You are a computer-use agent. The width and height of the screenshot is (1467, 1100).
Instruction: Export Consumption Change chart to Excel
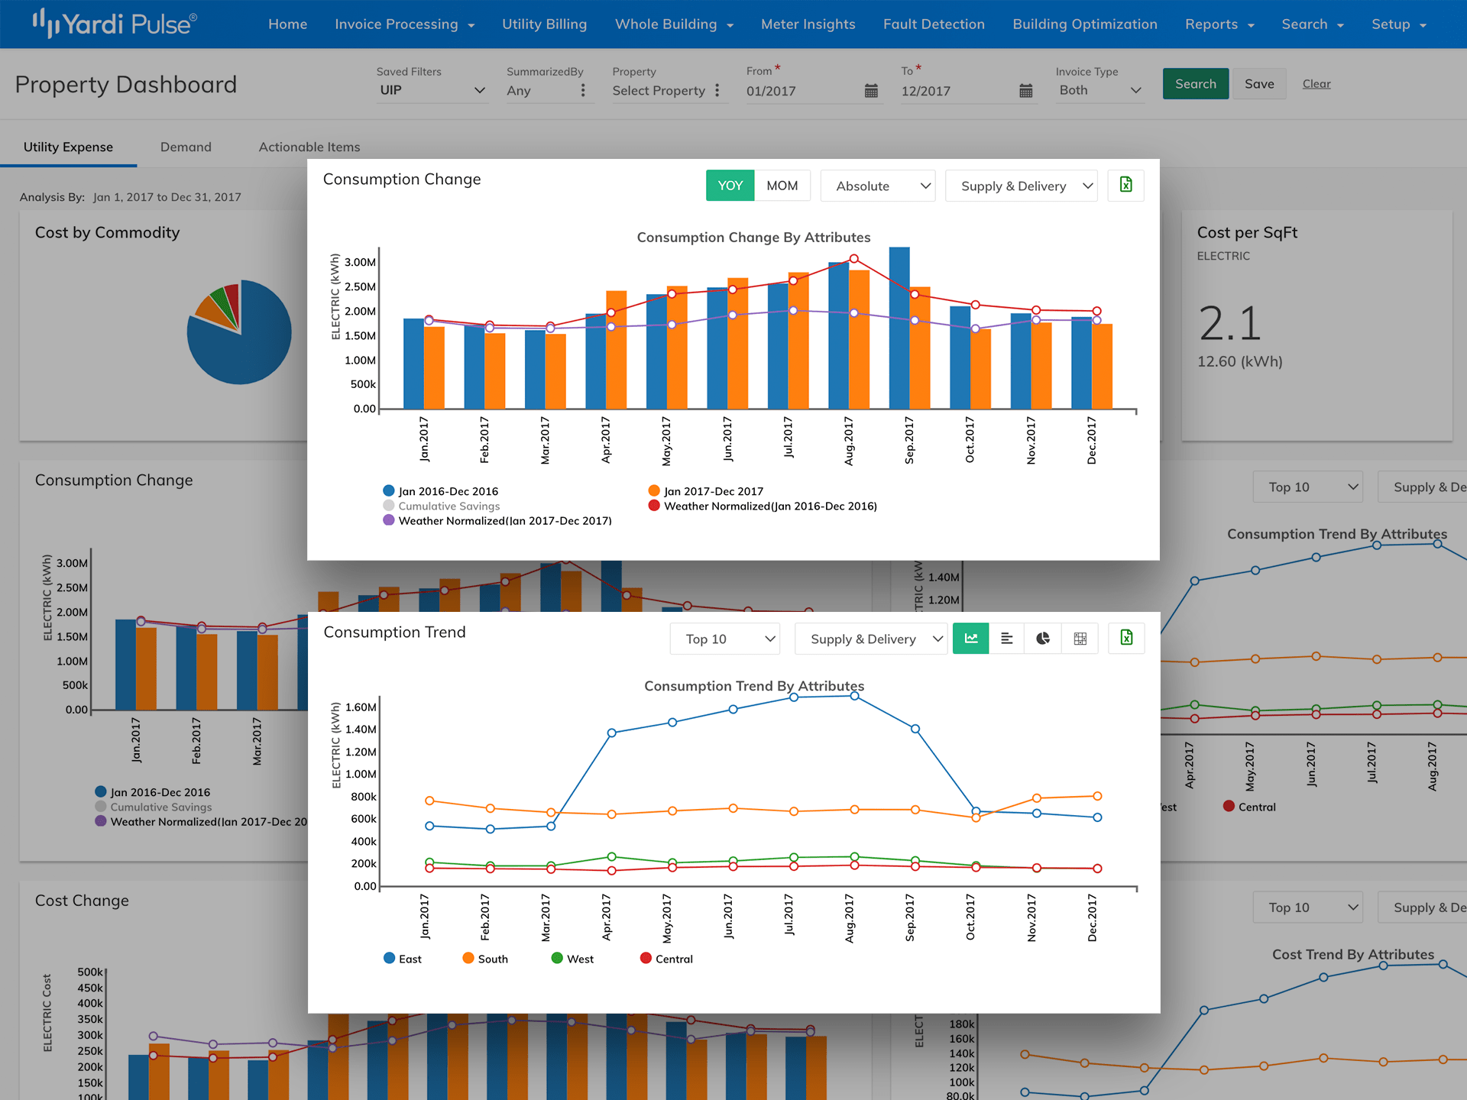click(x=1125, y=185)
